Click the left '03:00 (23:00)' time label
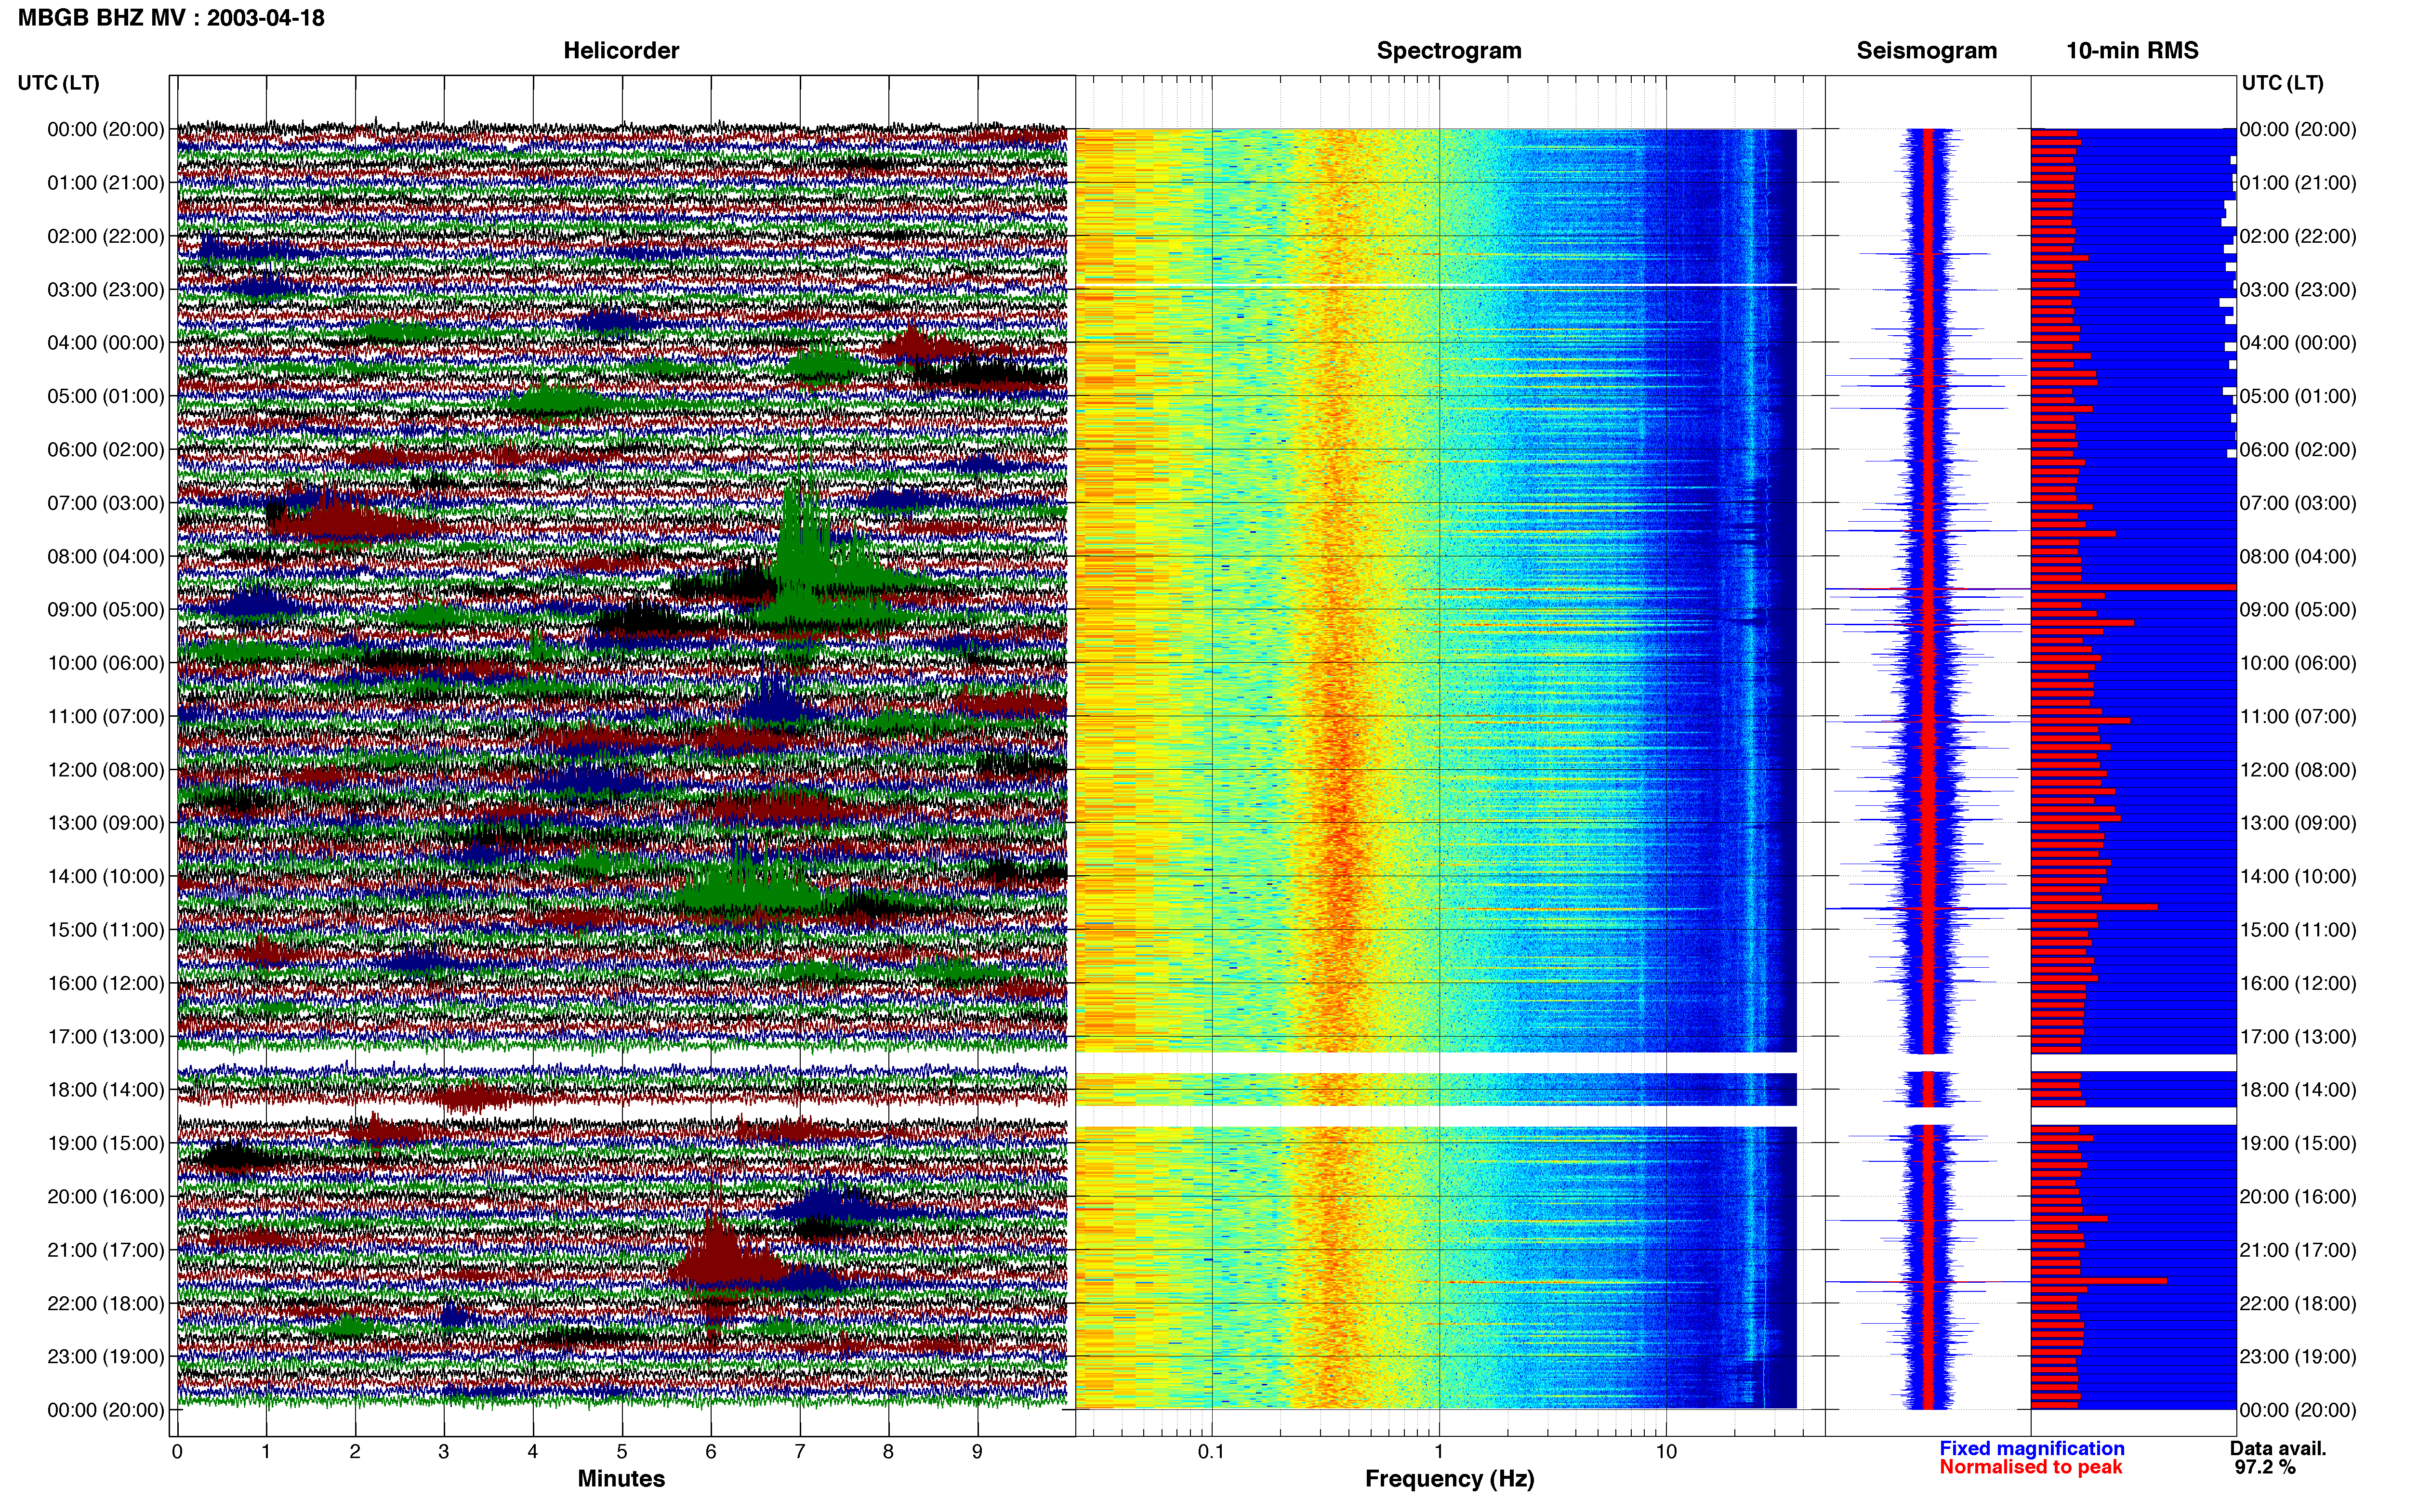 [105, 290]
